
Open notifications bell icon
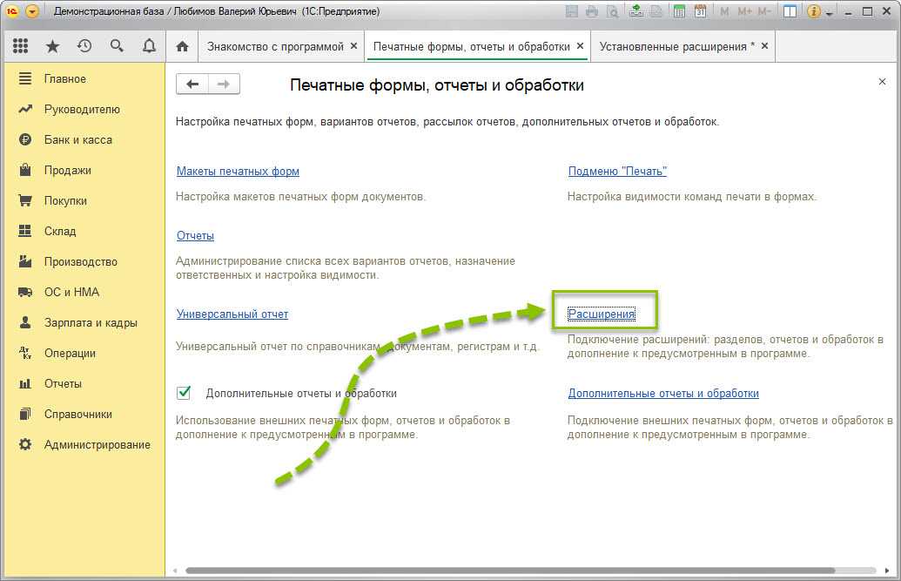coord(149,46)
